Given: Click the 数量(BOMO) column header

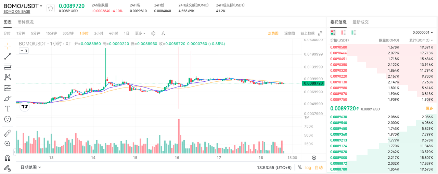Looking at the screenshot, I should pyautogui.click(x=389, y=40).
